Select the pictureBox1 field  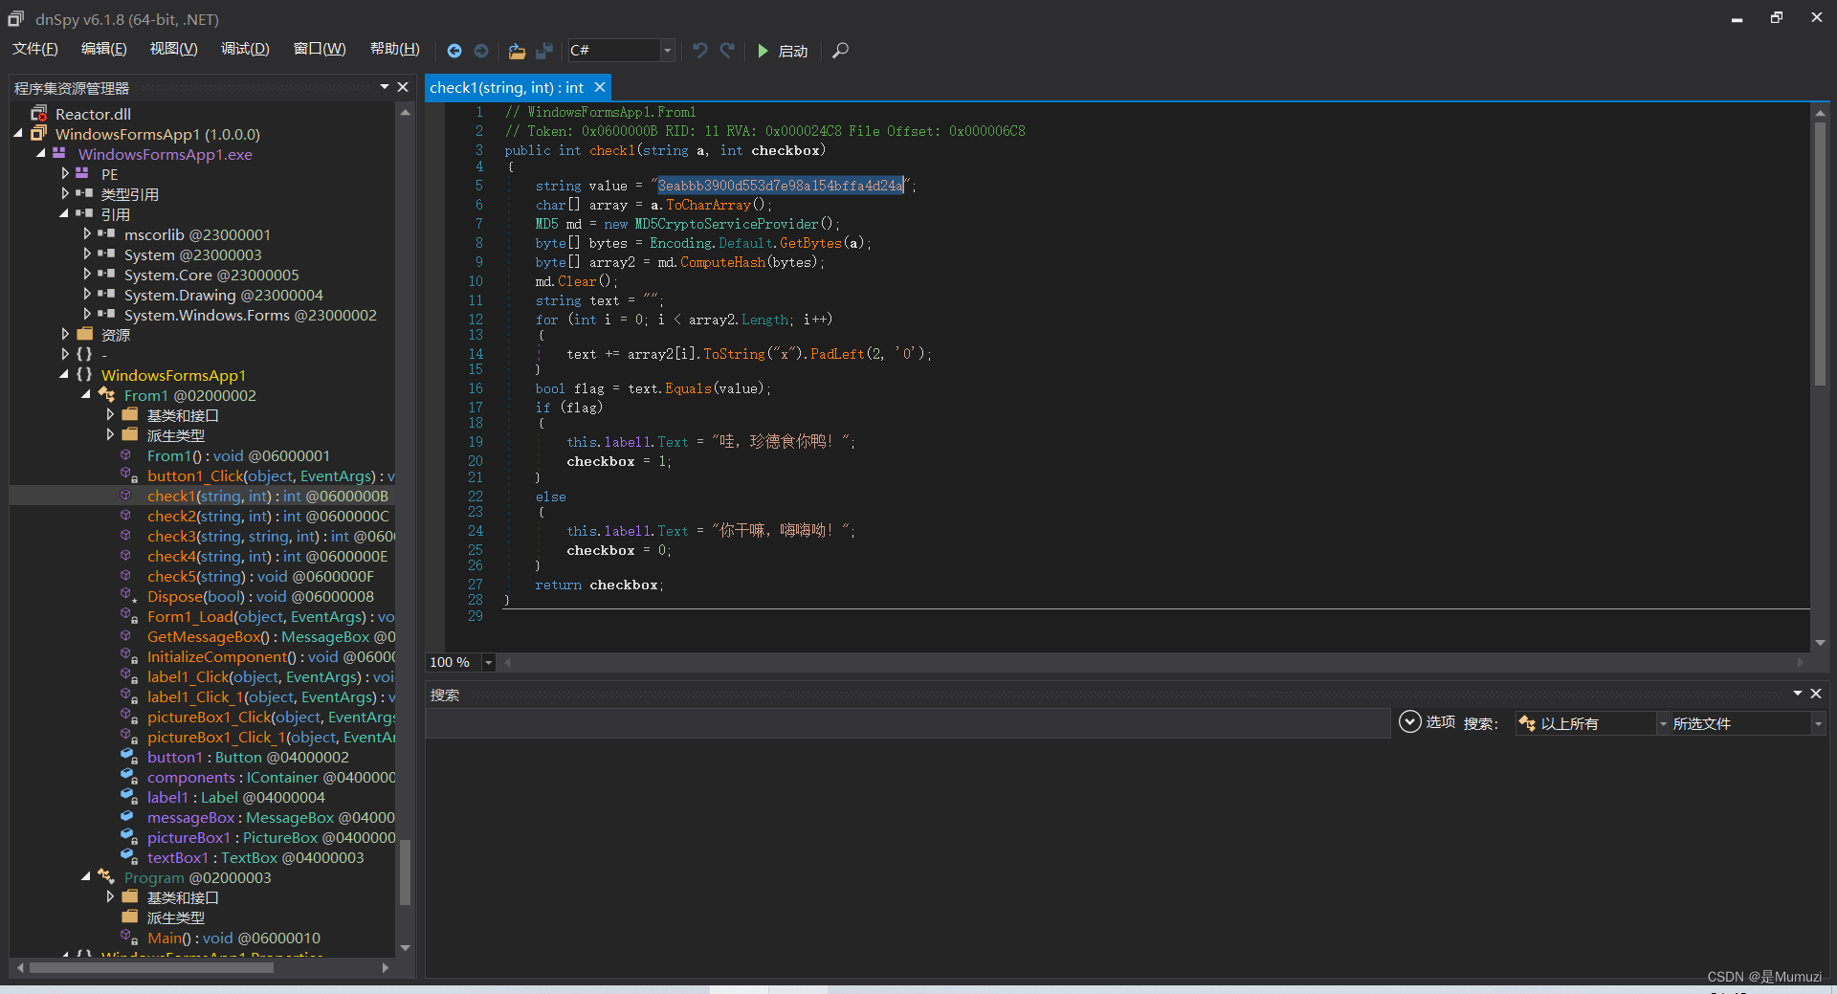pos(270,837)
